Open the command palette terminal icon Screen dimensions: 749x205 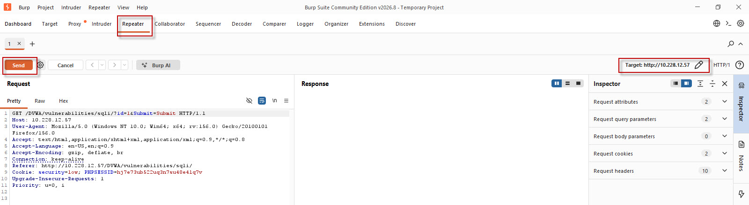click(728, 23)
